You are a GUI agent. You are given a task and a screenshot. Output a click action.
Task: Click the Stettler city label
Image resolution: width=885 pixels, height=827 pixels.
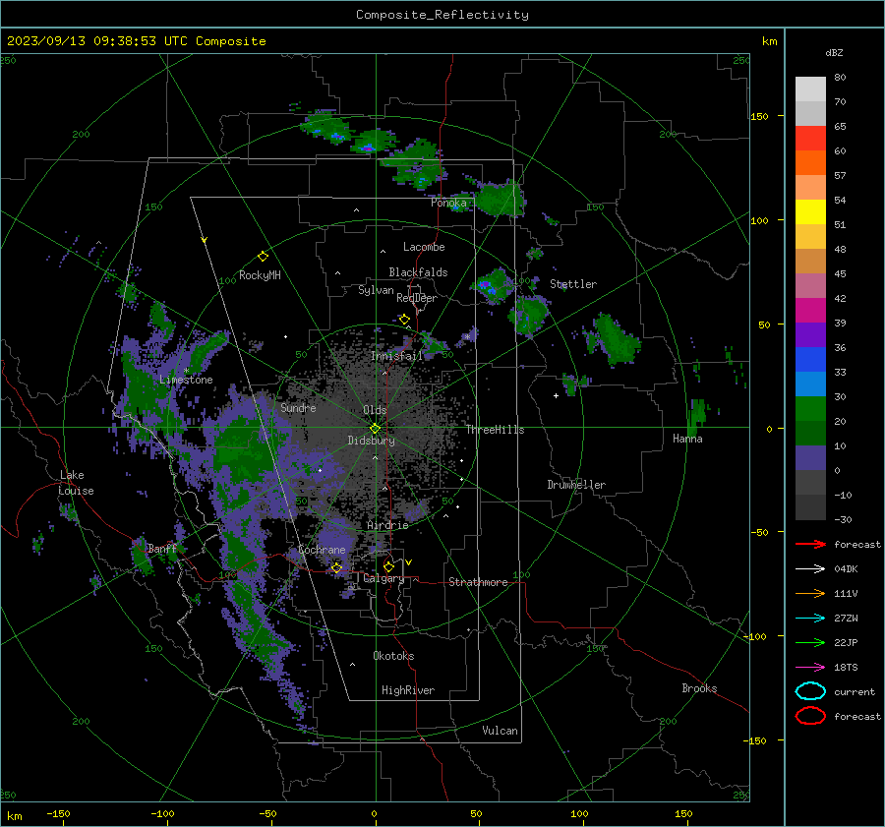tap(573, 284)
